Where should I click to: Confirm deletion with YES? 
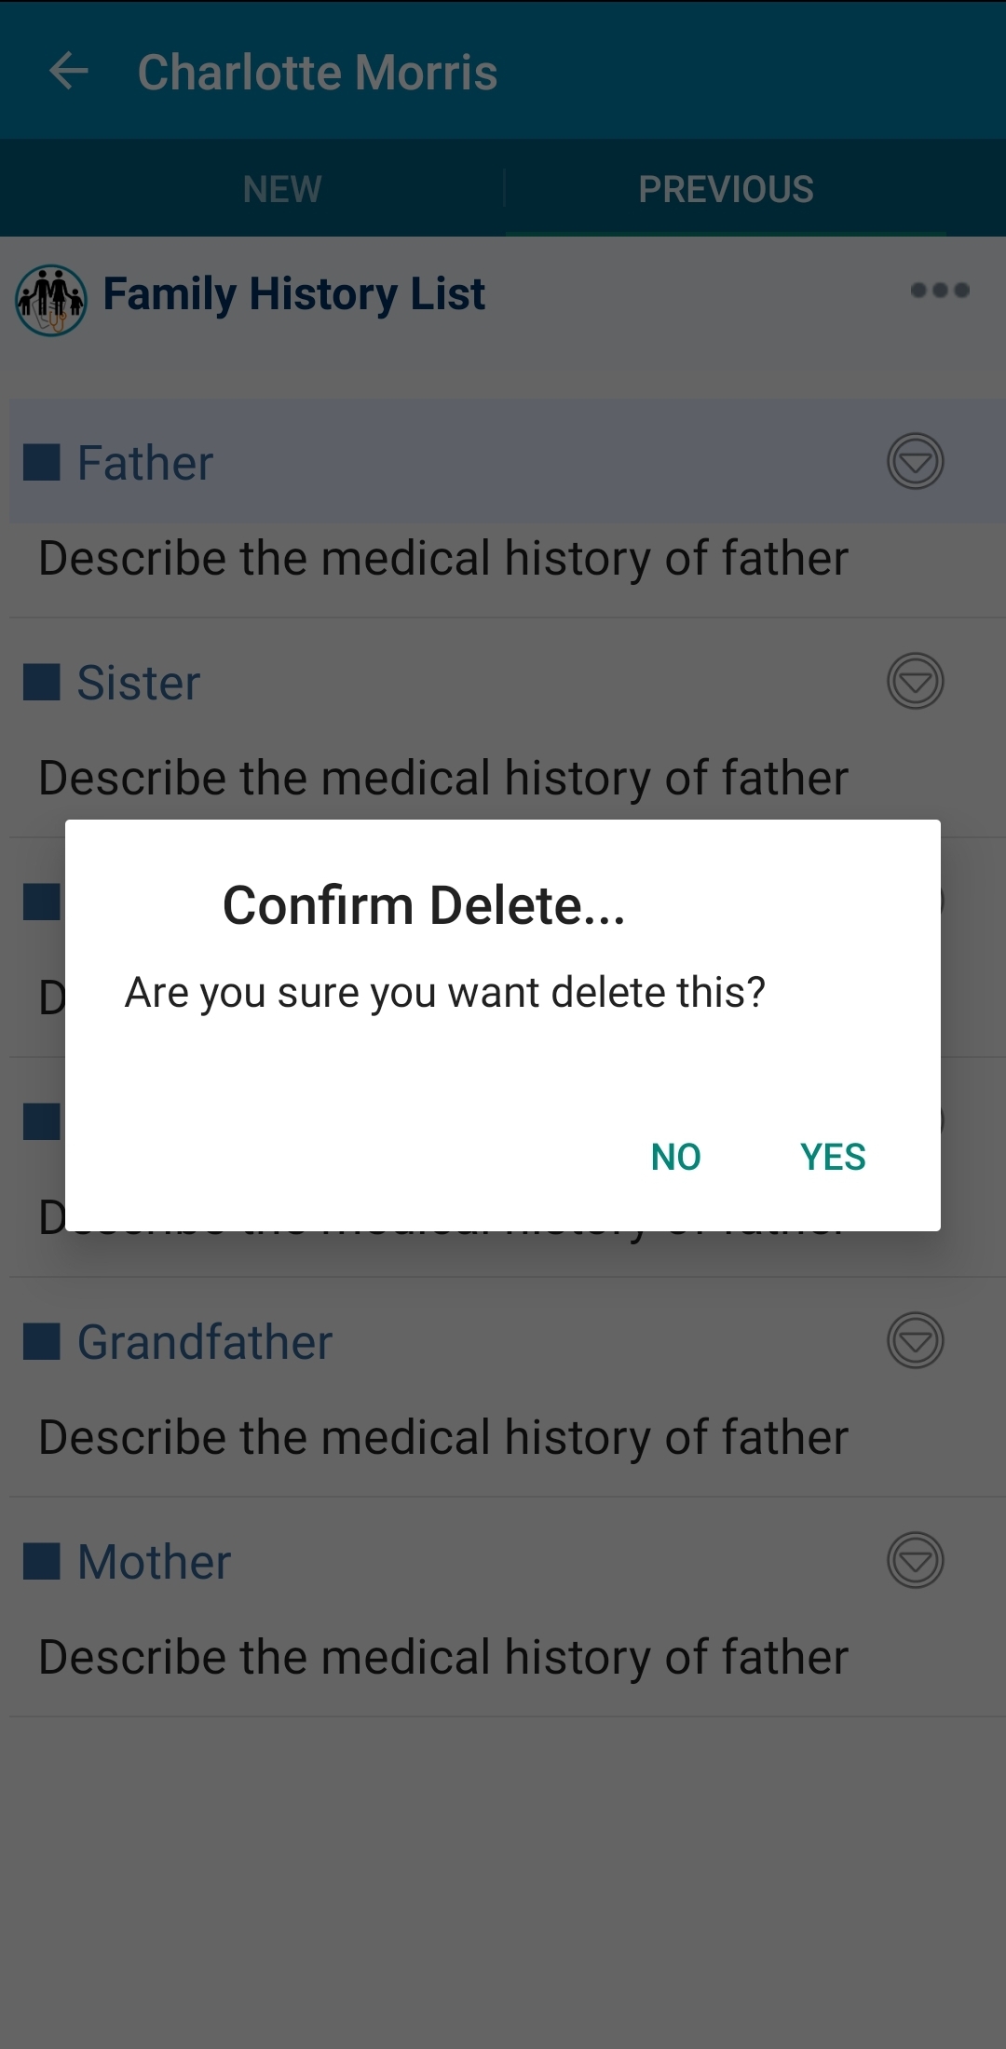(833, 1157)
